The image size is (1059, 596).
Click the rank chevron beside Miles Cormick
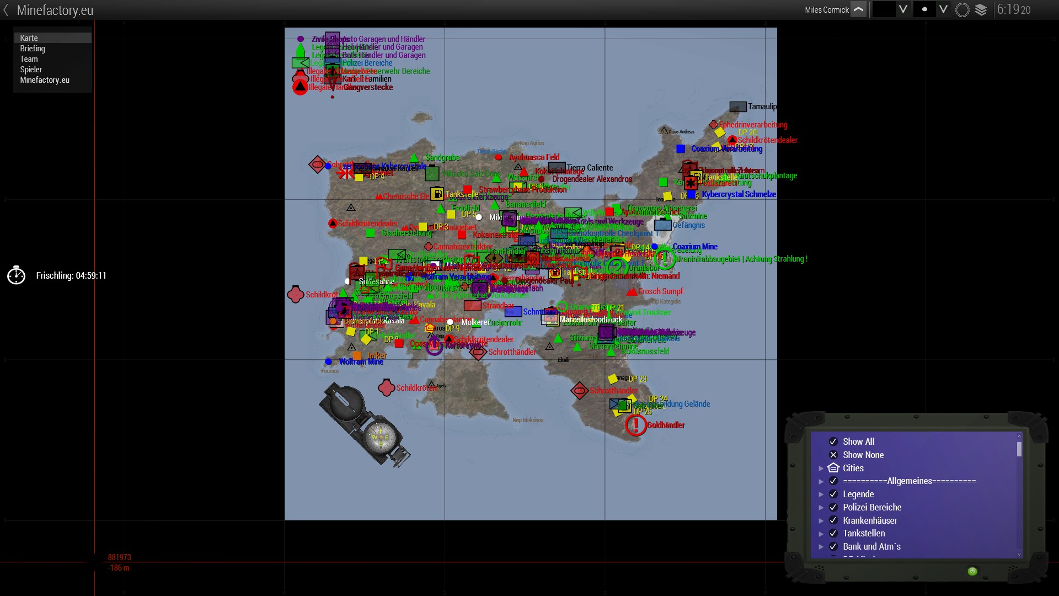point(858,9)
